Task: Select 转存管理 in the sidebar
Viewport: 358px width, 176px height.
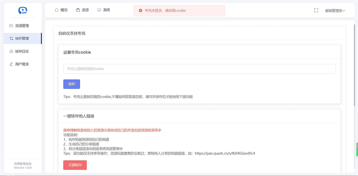Action: [x=23, y=38]
